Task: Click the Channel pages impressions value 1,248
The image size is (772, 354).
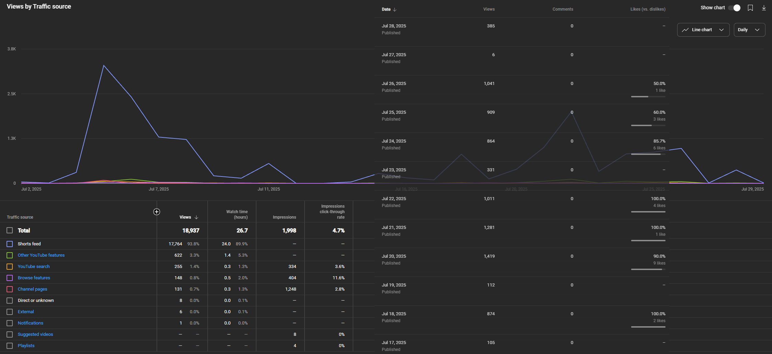Action: (x=291, y=289)
